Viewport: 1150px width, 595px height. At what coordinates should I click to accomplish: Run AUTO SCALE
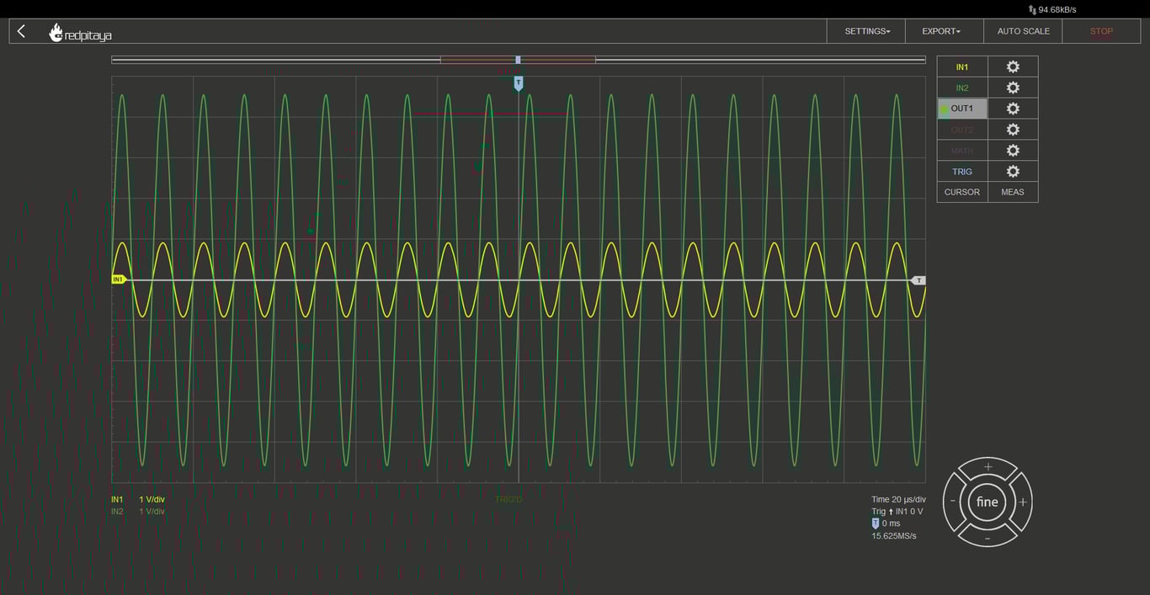click(1023, 31)
